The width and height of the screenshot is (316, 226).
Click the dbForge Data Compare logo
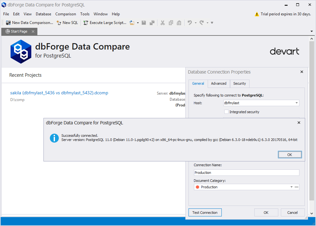coord(21,51)
